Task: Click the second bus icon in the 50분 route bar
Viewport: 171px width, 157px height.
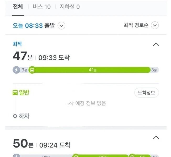Action: coord(132,156)
